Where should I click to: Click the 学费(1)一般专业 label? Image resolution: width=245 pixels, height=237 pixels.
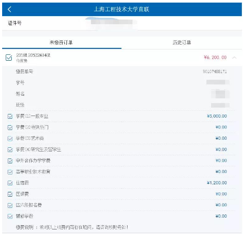[x=32, y=116]
